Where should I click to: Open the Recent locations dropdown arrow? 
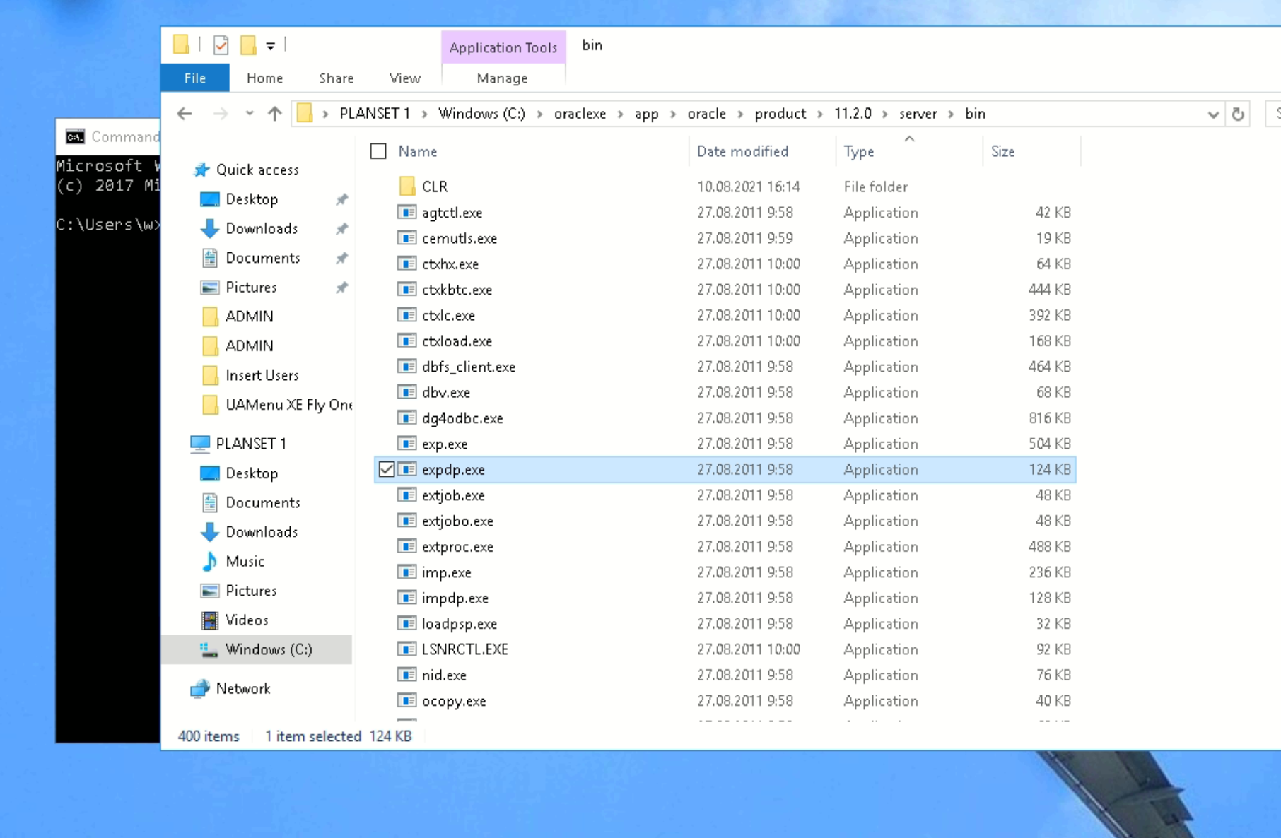(x=250, y=114)
